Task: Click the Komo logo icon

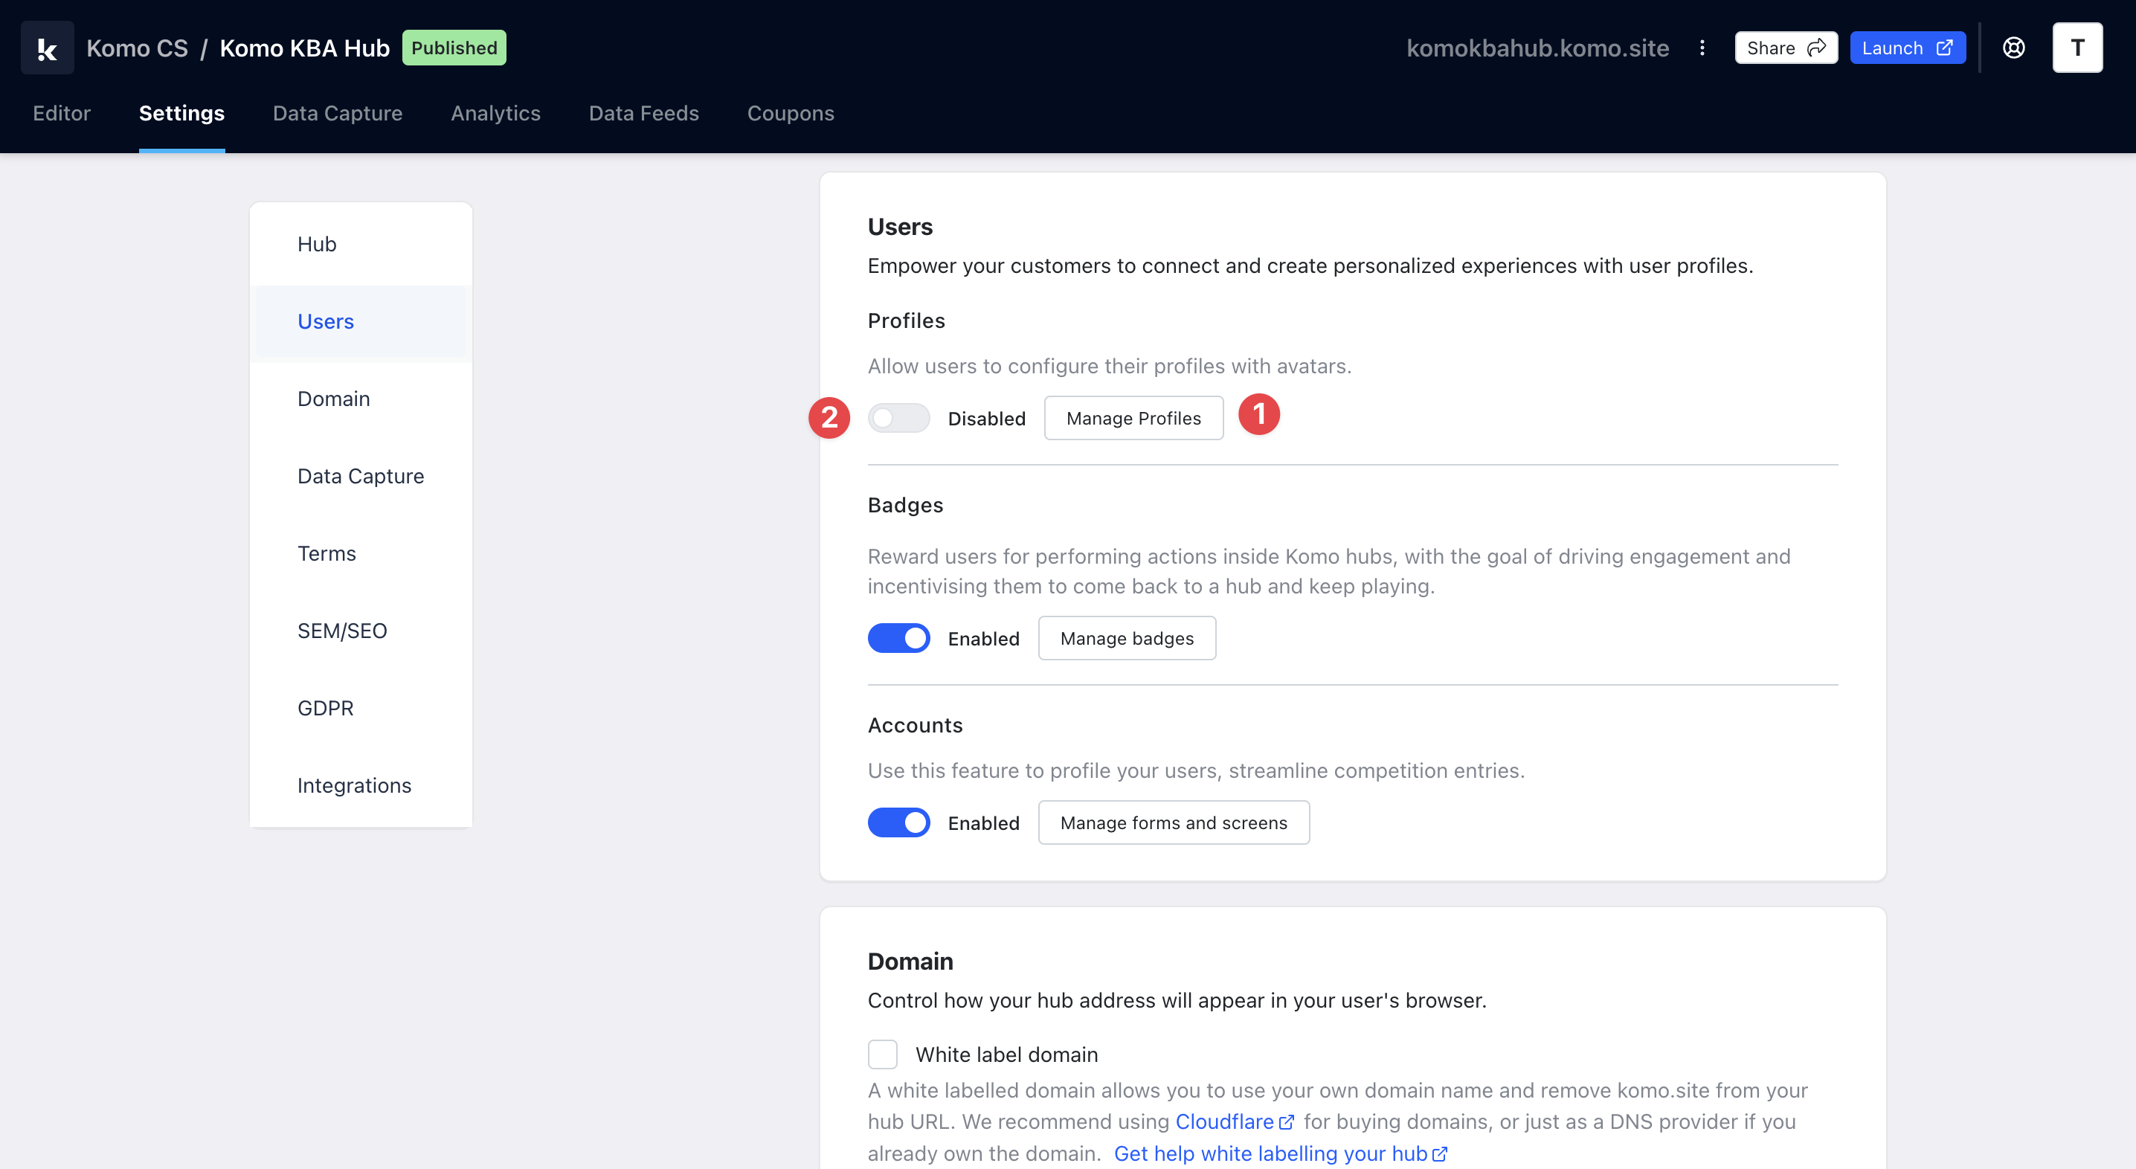Action: click(48, 48)
